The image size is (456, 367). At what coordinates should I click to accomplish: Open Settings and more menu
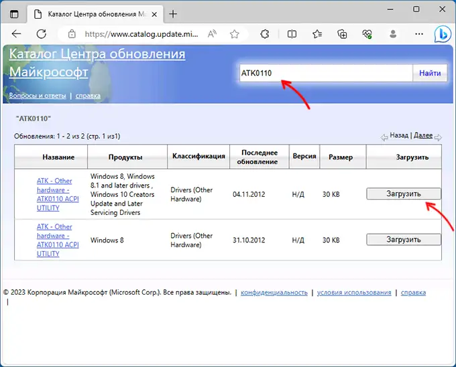point(418,34)
